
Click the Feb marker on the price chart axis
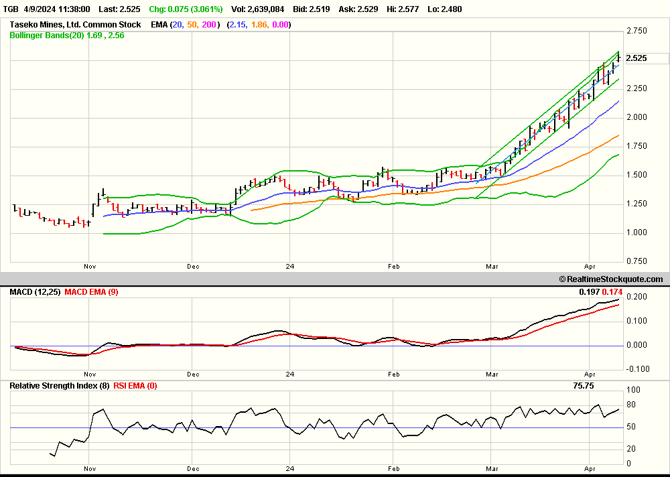[x=393, y=266]
